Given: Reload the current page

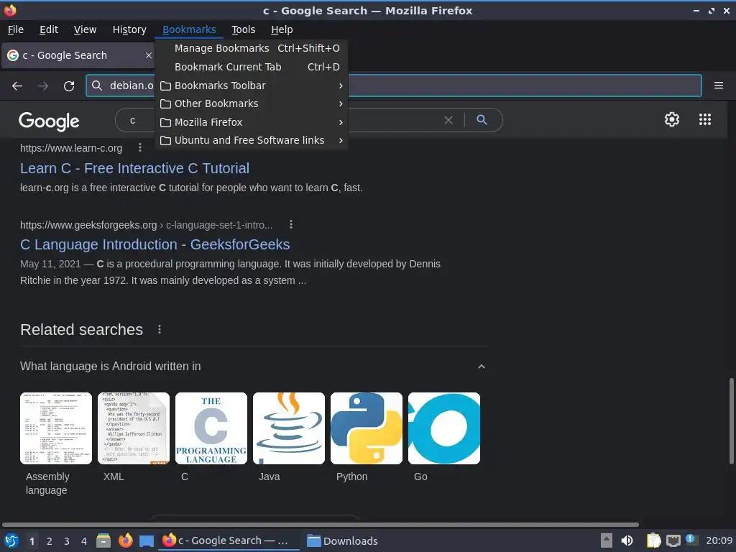Looking at the screenshot, I should (69, 86).
